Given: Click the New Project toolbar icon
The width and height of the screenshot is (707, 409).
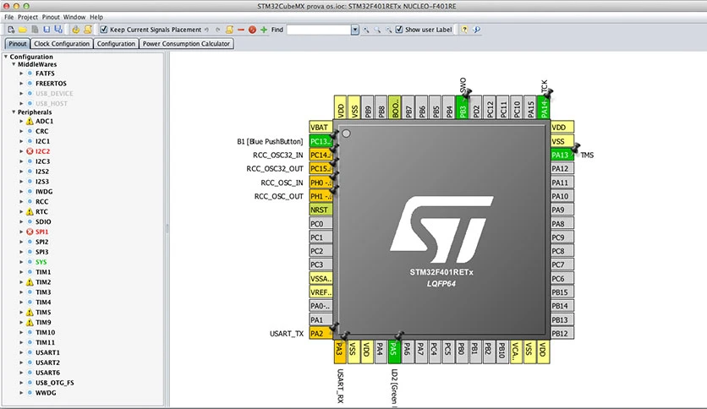Looking at the screenshot, I should pos(11,30).
